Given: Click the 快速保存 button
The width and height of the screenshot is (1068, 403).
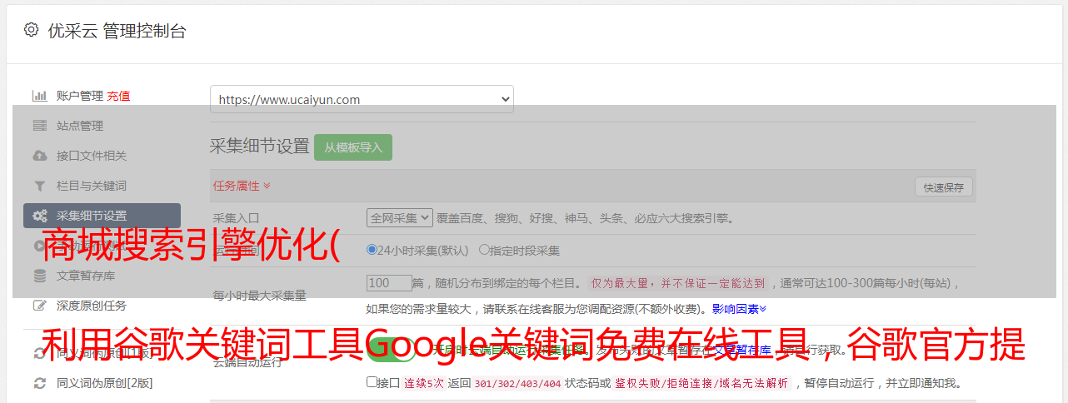Looking at the screenshot, I should pos(943,187).
